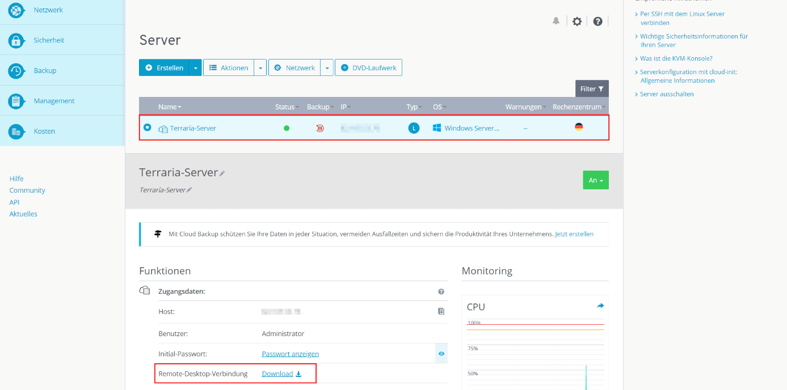
Task: Open Was ist die KVM-Konsole link
Action: [x=676, y=58]
